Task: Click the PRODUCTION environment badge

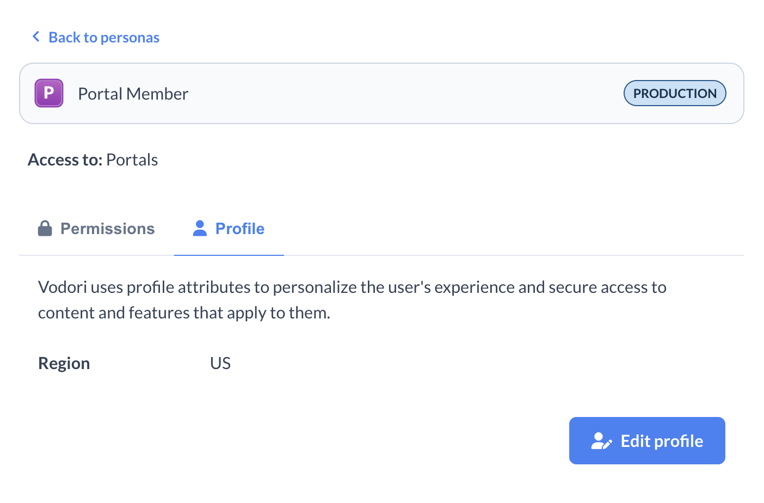Action: (x=674, y=93)
